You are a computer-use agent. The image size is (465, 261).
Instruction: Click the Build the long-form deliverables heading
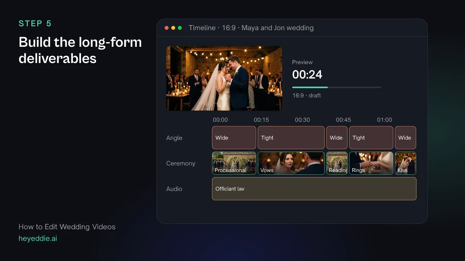click(x=80, y=50)
